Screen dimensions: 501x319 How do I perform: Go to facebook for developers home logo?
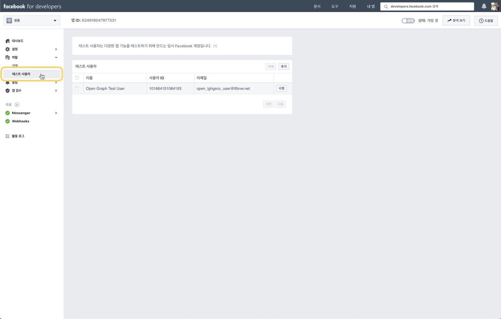coord(32,6)
